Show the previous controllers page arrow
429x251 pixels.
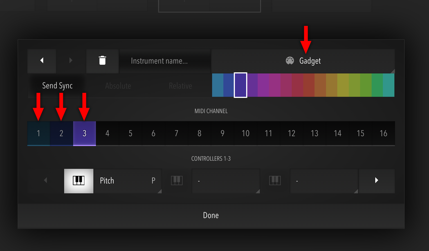tap(46, 180)
